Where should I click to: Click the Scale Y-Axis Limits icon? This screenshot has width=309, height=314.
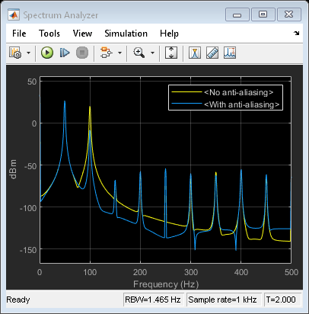coord(171,53)
